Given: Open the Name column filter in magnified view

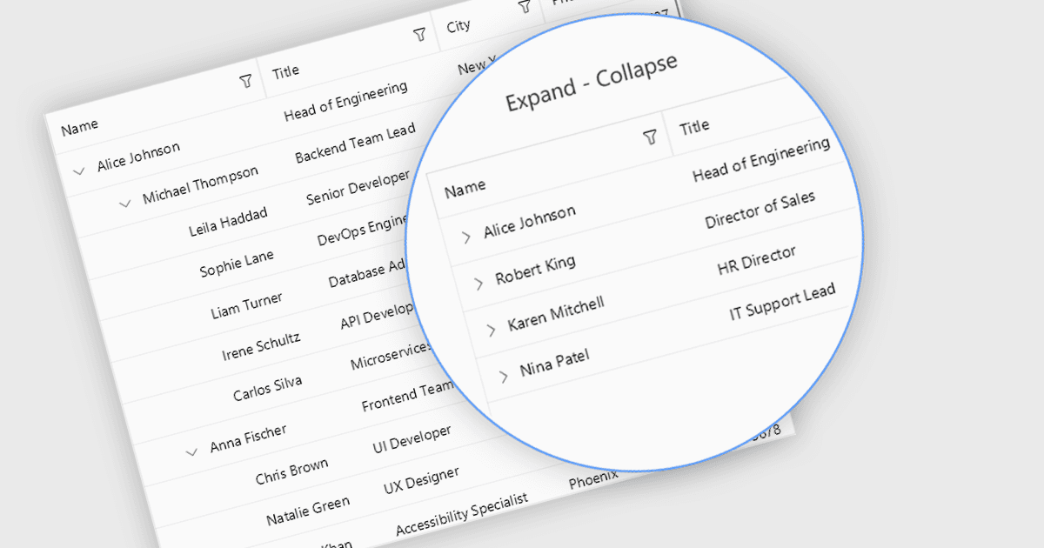Looking at the screenshot, I should click(650, 137).
